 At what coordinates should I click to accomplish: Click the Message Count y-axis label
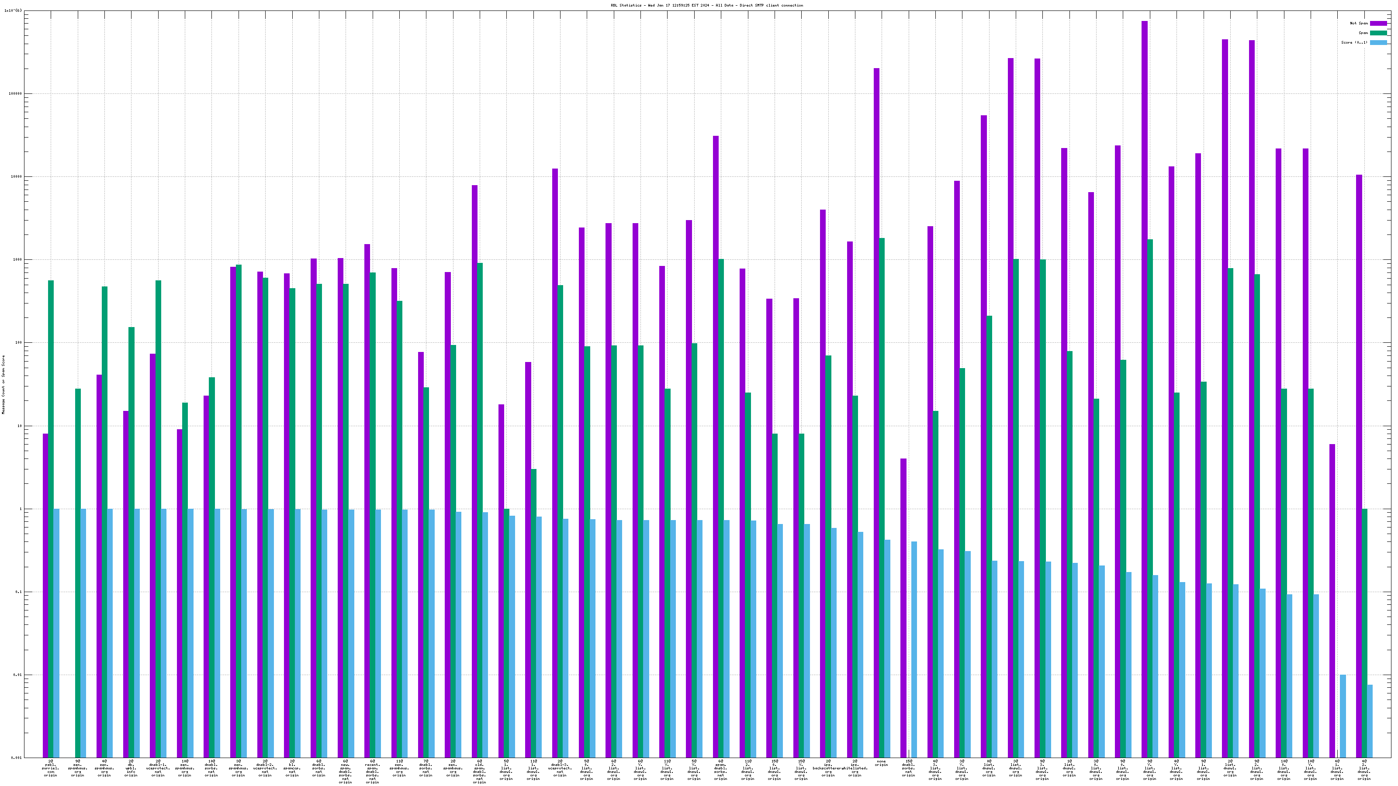coord(3,385)
